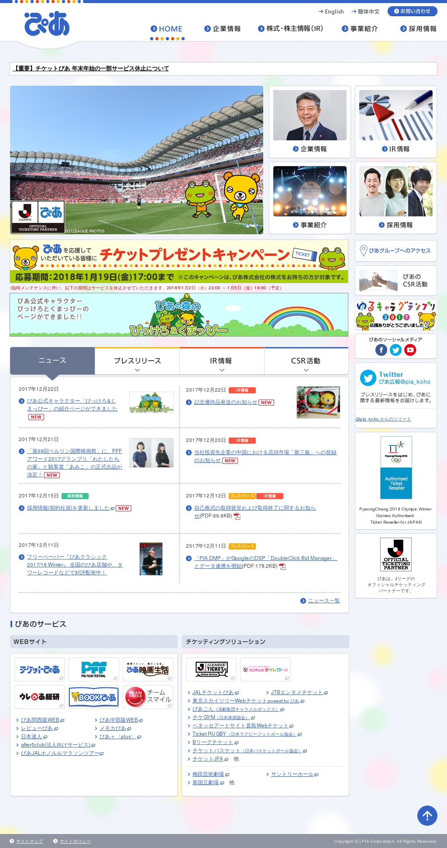The width and height of the screenshot is (447, 848).
Task: Open the 企業情報 card with president photo
Action: [x=310, y=122]
